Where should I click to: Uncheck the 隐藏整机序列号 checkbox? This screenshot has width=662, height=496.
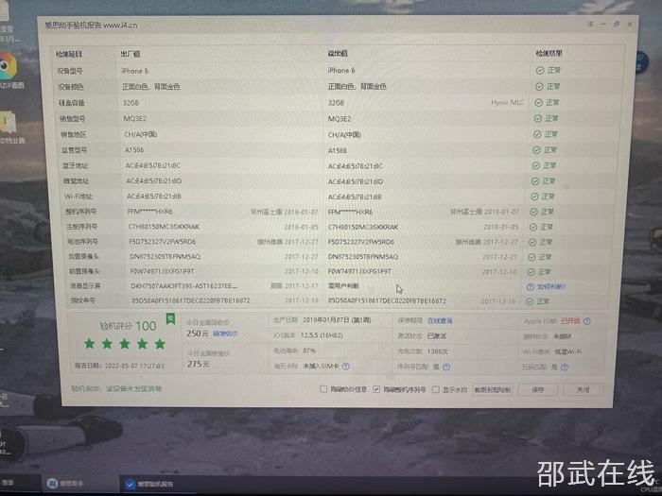pyautogui.click(x=376, y=389)
